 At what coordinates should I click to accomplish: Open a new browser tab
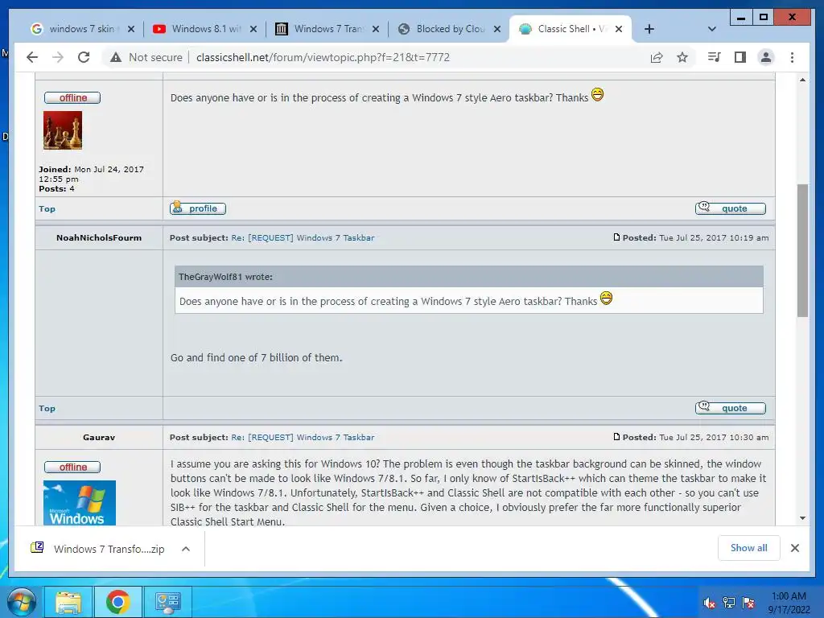click(649, 29)
